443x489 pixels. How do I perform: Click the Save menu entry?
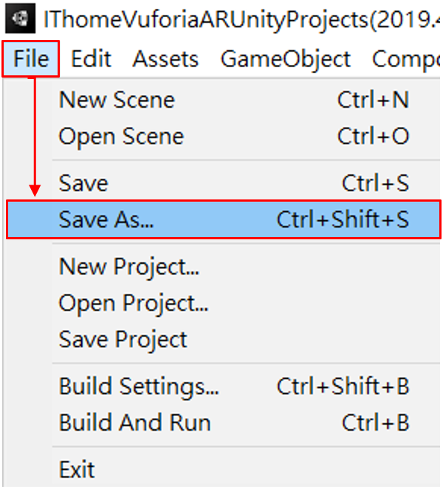[x=83, y=183]
